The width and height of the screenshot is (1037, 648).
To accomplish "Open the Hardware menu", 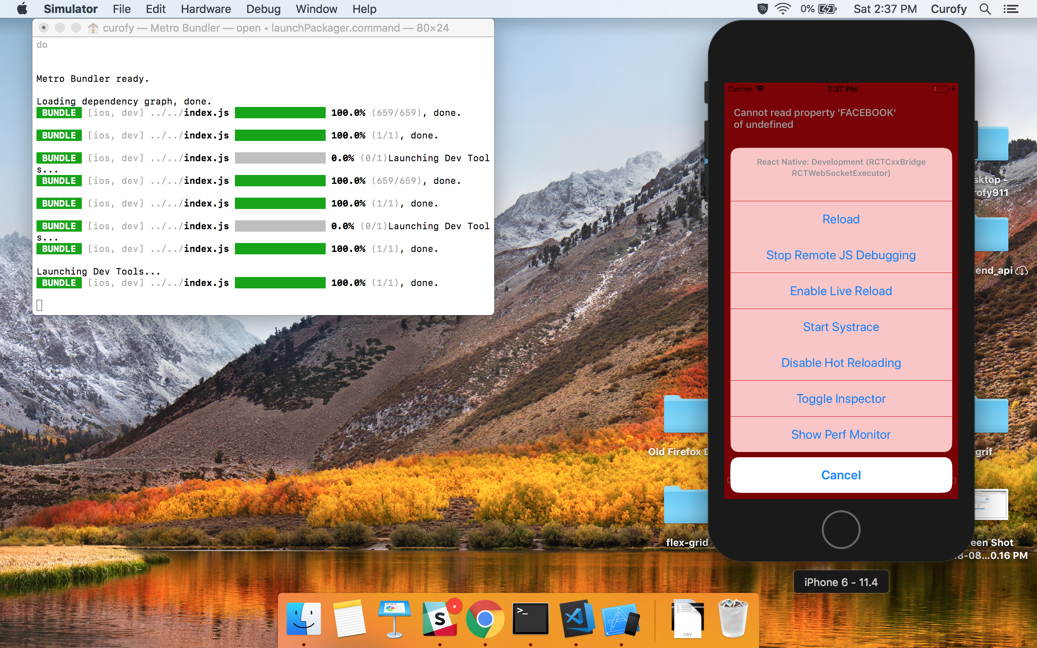I will (205, 9).
